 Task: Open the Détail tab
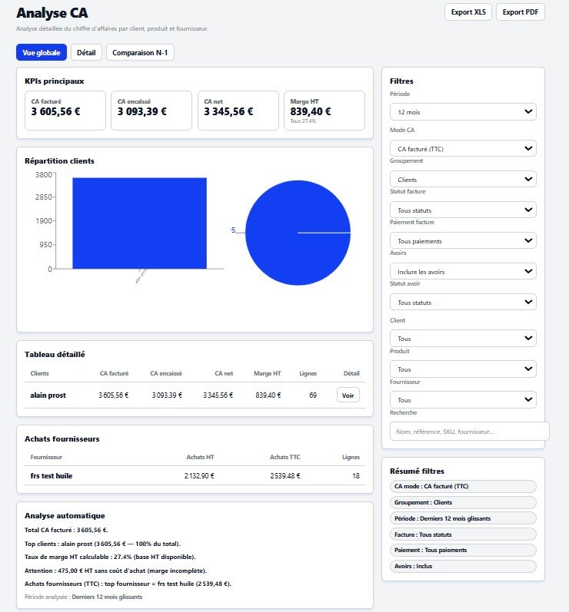86,52
